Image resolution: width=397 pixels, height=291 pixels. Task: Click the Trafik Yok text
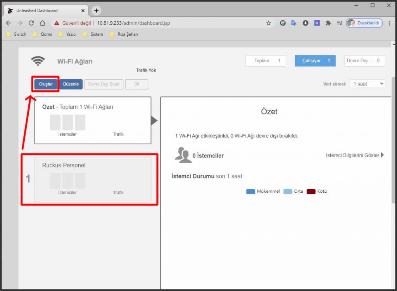pyautogui.click(x=146, y=70)
